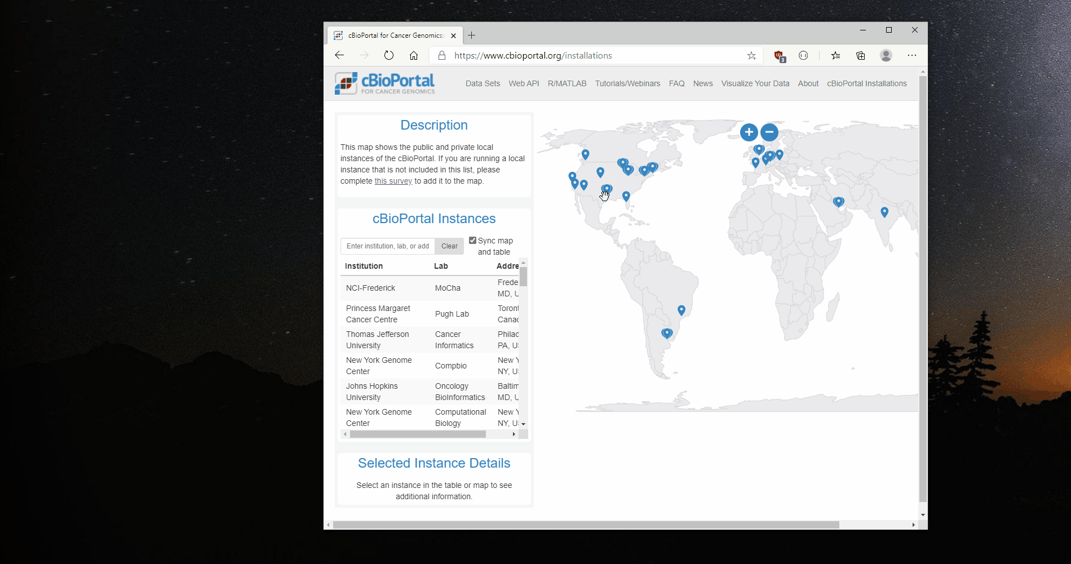Screen dimensions: 1071x564
Task: Close the cBioPortal browser tab
Action: [454, 35]
